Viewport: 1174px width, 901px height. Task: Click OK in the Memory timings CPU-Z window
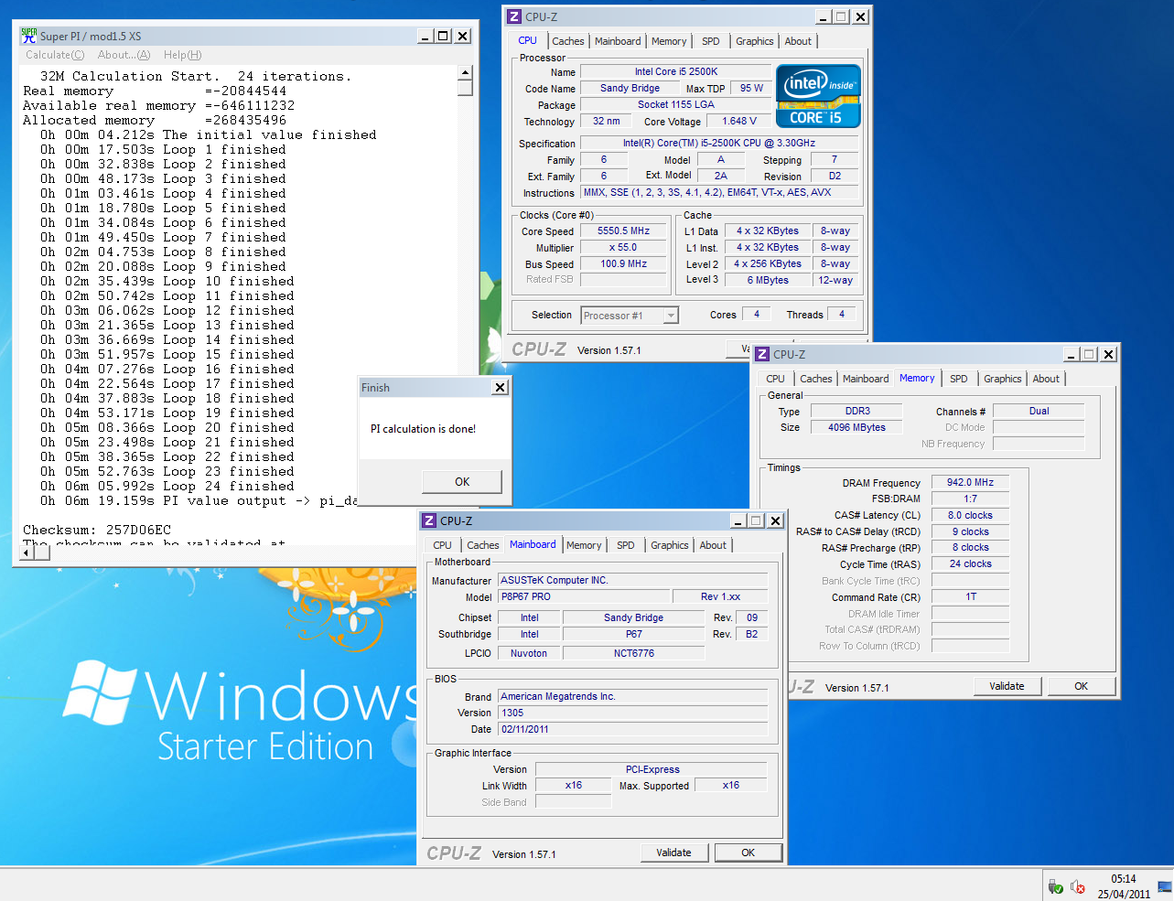(x=1082, y=686)
